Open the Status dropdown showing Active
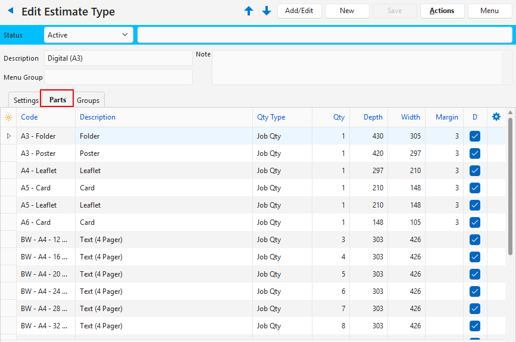The image size is (516, 342). (88, 35)
